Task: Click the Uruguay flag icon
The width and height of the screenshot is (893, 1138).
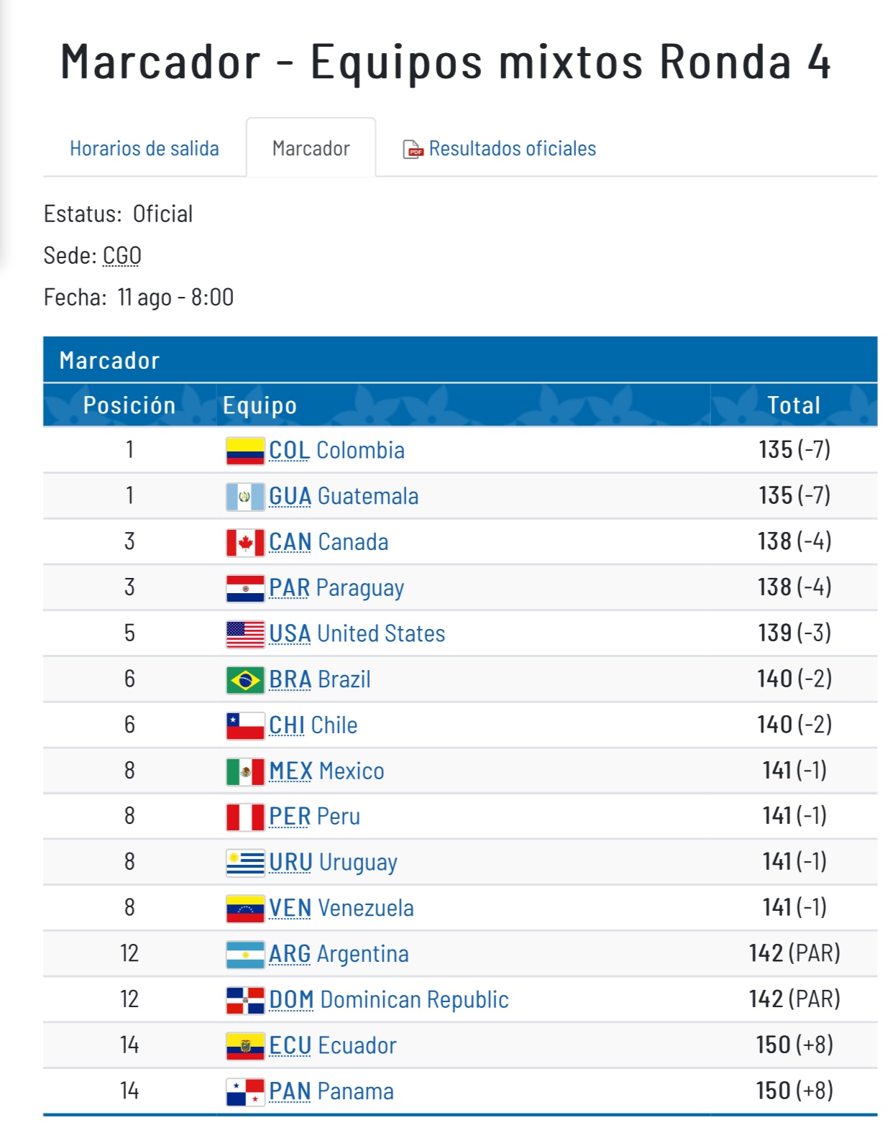Action: click(244, 863)
